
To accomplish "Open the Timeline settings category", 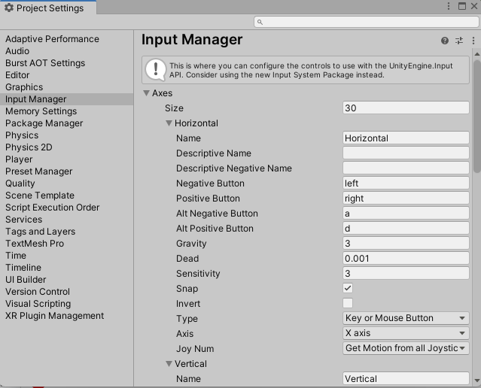I will pyautogui.click(x=23, y=268).
